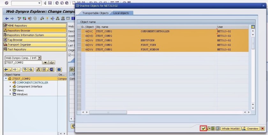Open the Tag Browser

coord(35,40)
